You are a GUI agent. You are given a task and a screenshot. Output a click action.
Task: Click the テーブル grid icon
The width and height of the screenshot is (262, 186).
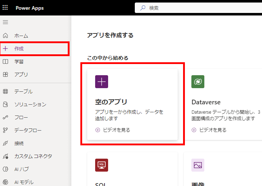[5, 91]
